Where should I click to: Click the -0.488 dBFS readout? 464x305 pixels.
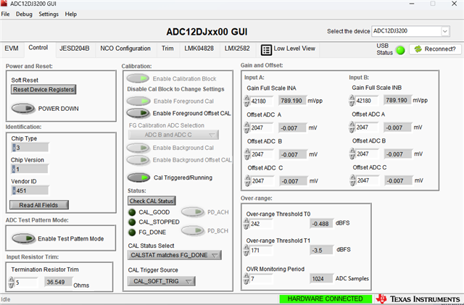pyautogui.click(x=322, y=224)
